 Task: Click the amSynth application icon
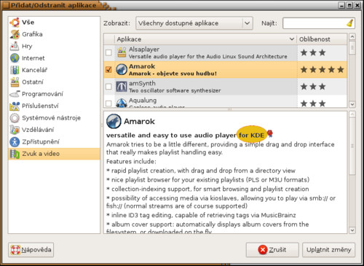coord(122,87)
